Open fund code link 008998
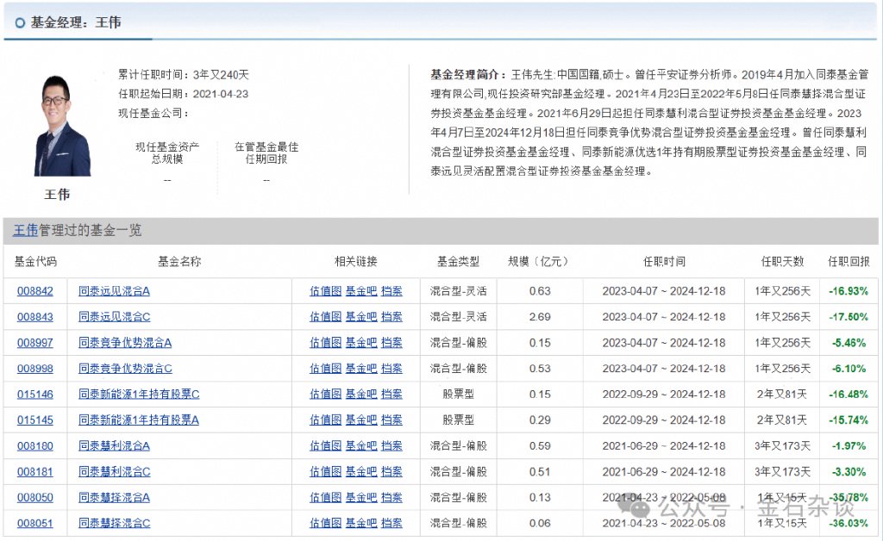This screenshot has height=541, width=883. [34, 369]
